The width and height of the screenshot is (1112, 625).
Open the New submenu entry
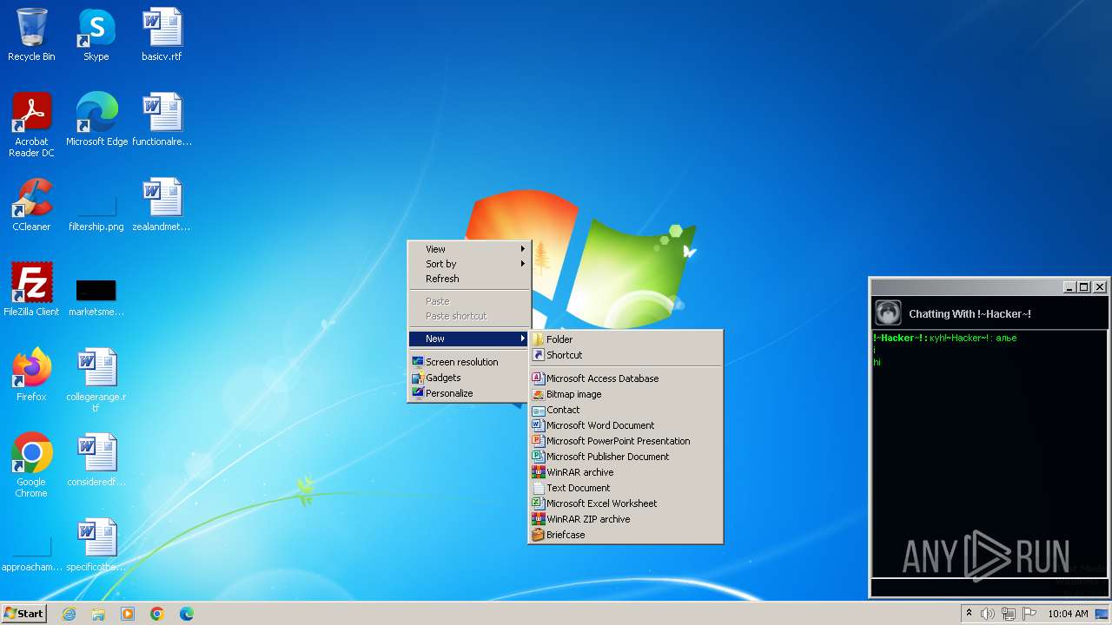tap(469, 339)
